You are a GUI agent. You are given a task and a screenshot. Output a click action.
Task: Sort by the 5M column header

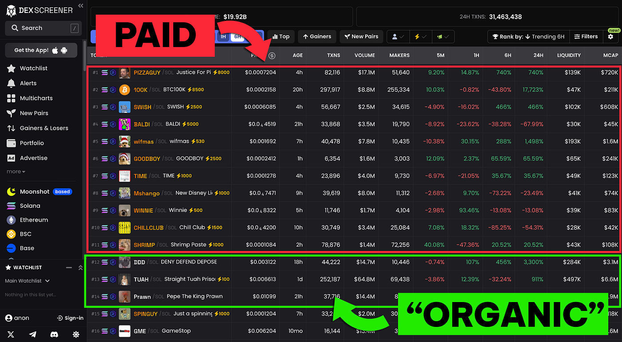[x=440, y=56]
